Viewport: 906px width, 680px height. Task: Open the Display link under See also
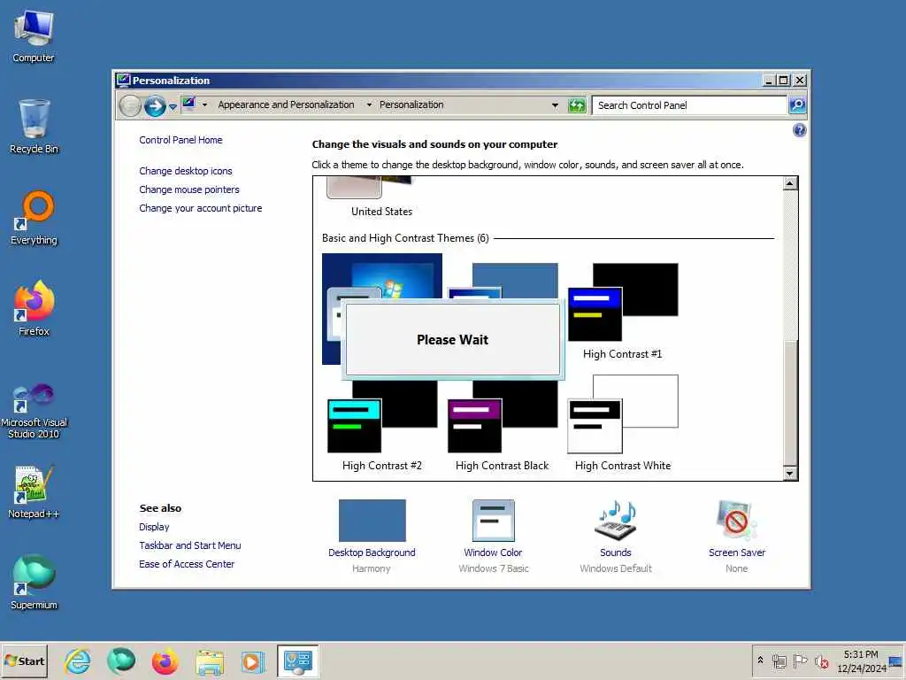(x=154, y=528)
